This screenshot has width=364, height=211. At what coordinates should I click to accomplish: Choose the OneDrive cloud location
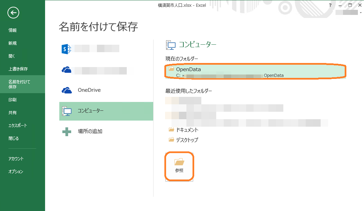point(89,90)
